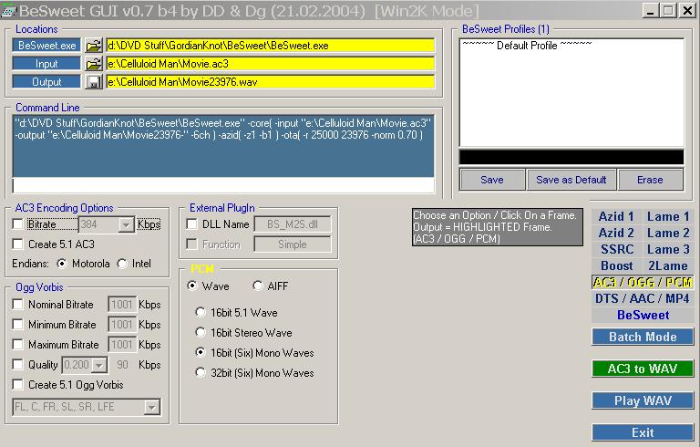700x447 pixels.
Task: Click the Exit button
Action: tap(643, 432)
